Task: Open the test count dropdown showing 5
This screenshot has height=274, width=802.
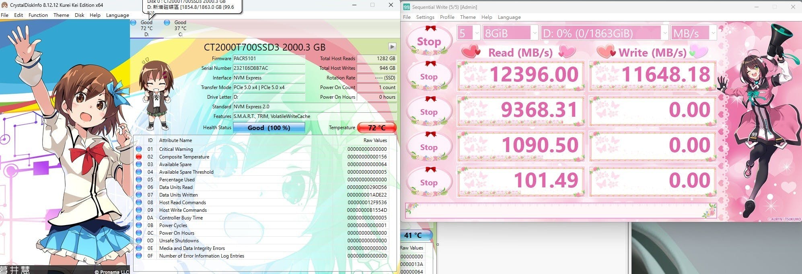Action: click(x=469, y=33)
